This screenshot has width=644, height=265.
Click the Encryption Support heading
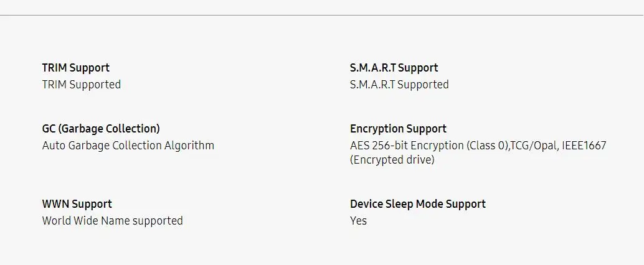[x=398, y=129]
